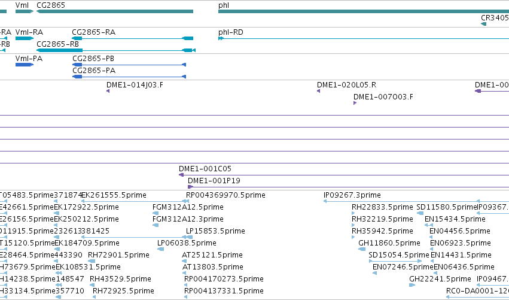
Task: Click the LP15853.5prime EST label
Action: (215, 231)
